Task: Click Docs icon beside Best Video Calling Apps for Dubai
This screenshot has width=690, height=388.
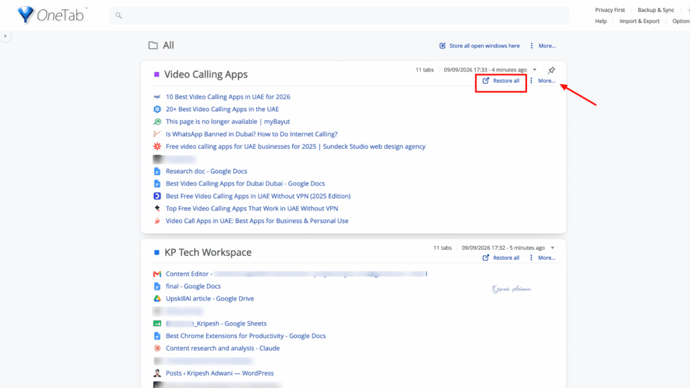Action: pos(157,183)
